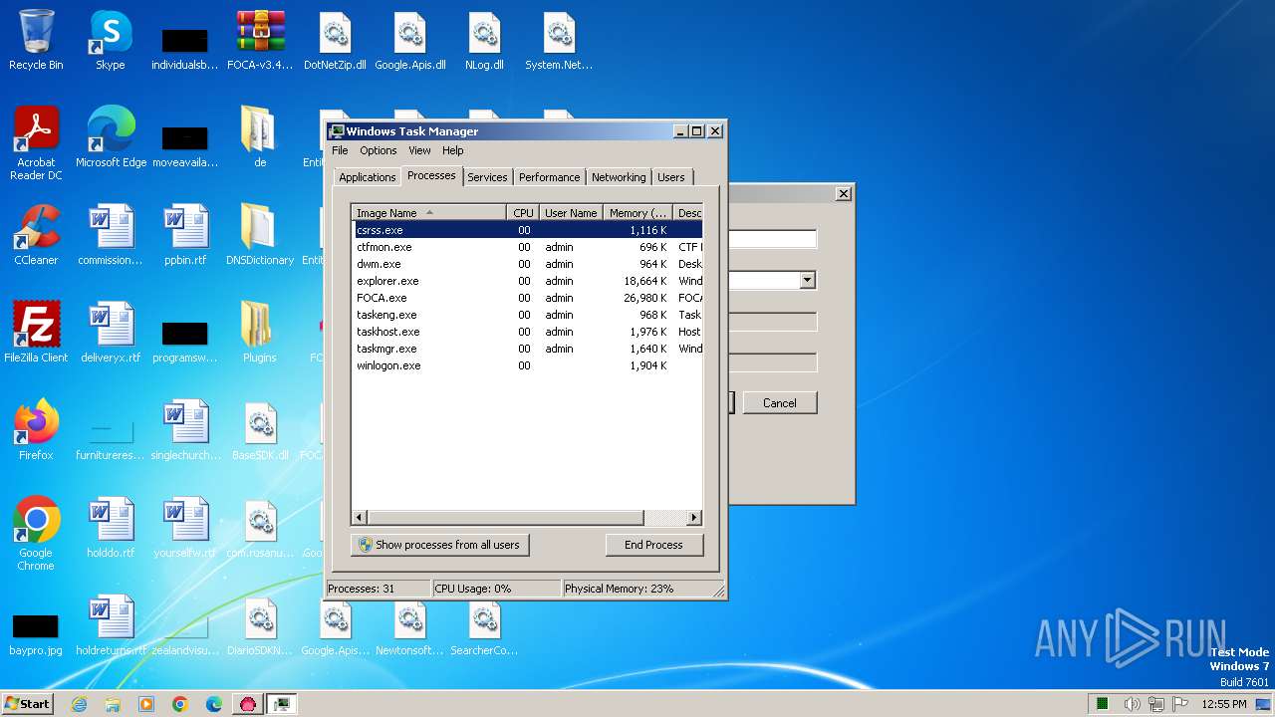Viewport: 1275px width, 717px height.
Task: Open the commission document icon
Action: tap(111, 236)
